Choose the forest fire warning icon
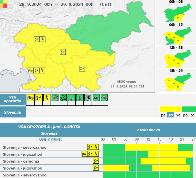196x178 pixels. (88, 98)
